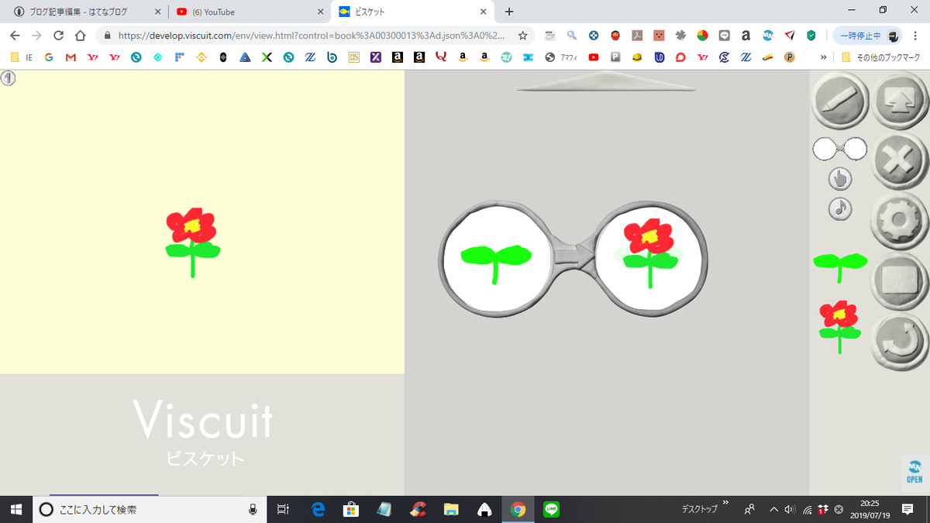930x523 pixels.
Task: Expand the triangular pull-down tab at top
Action: pos(607,81)
